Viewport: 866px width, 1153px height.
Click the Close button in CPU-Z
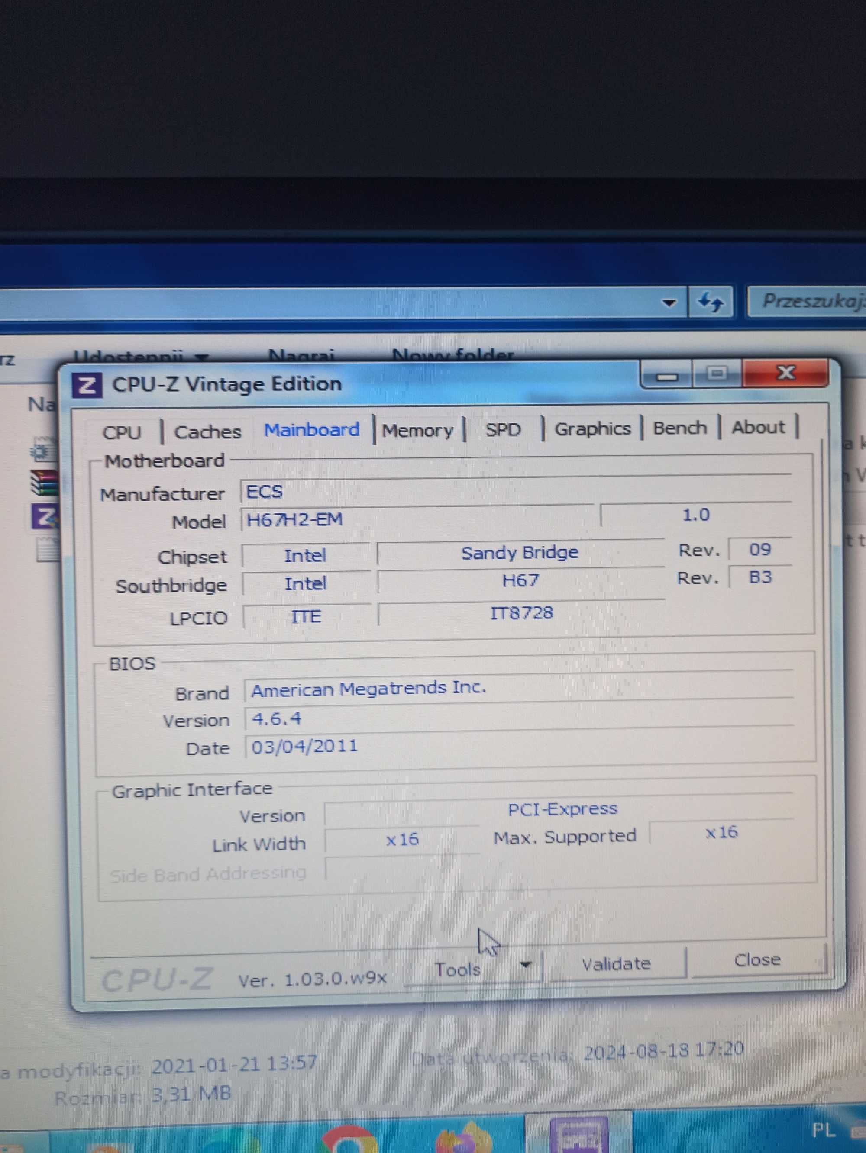(x=757, y=960)
